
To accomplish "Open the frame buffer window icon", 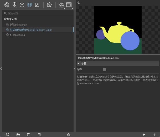I will coord(69,5).
